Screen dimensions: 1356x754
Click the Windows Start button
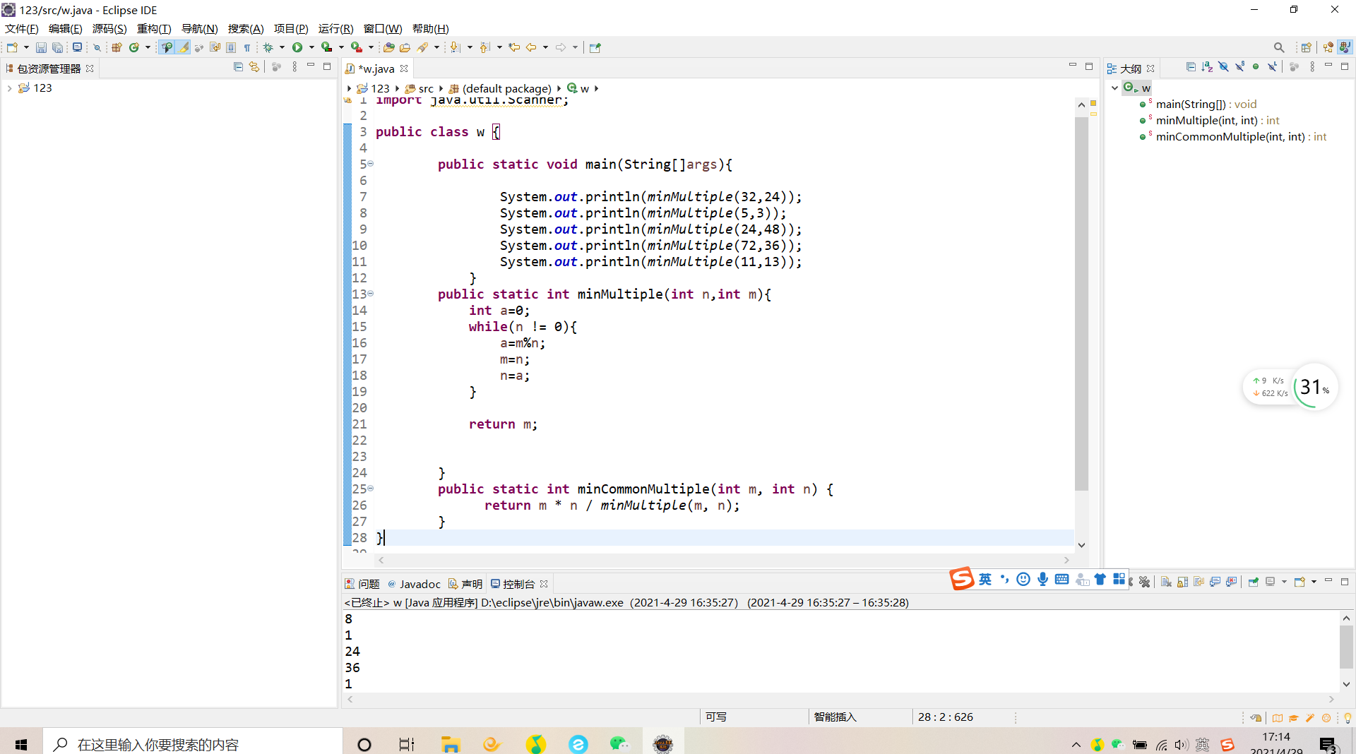pos(21,744)
